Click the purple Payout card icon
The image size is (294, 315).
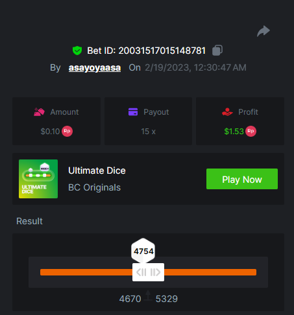[133, 112]
